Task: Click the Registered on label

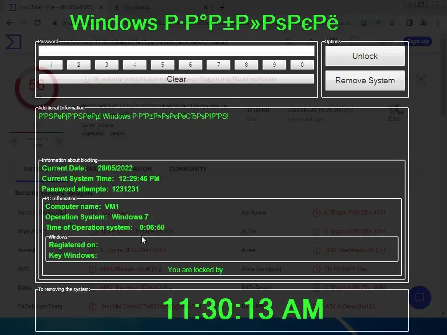Action: (73, 245)
